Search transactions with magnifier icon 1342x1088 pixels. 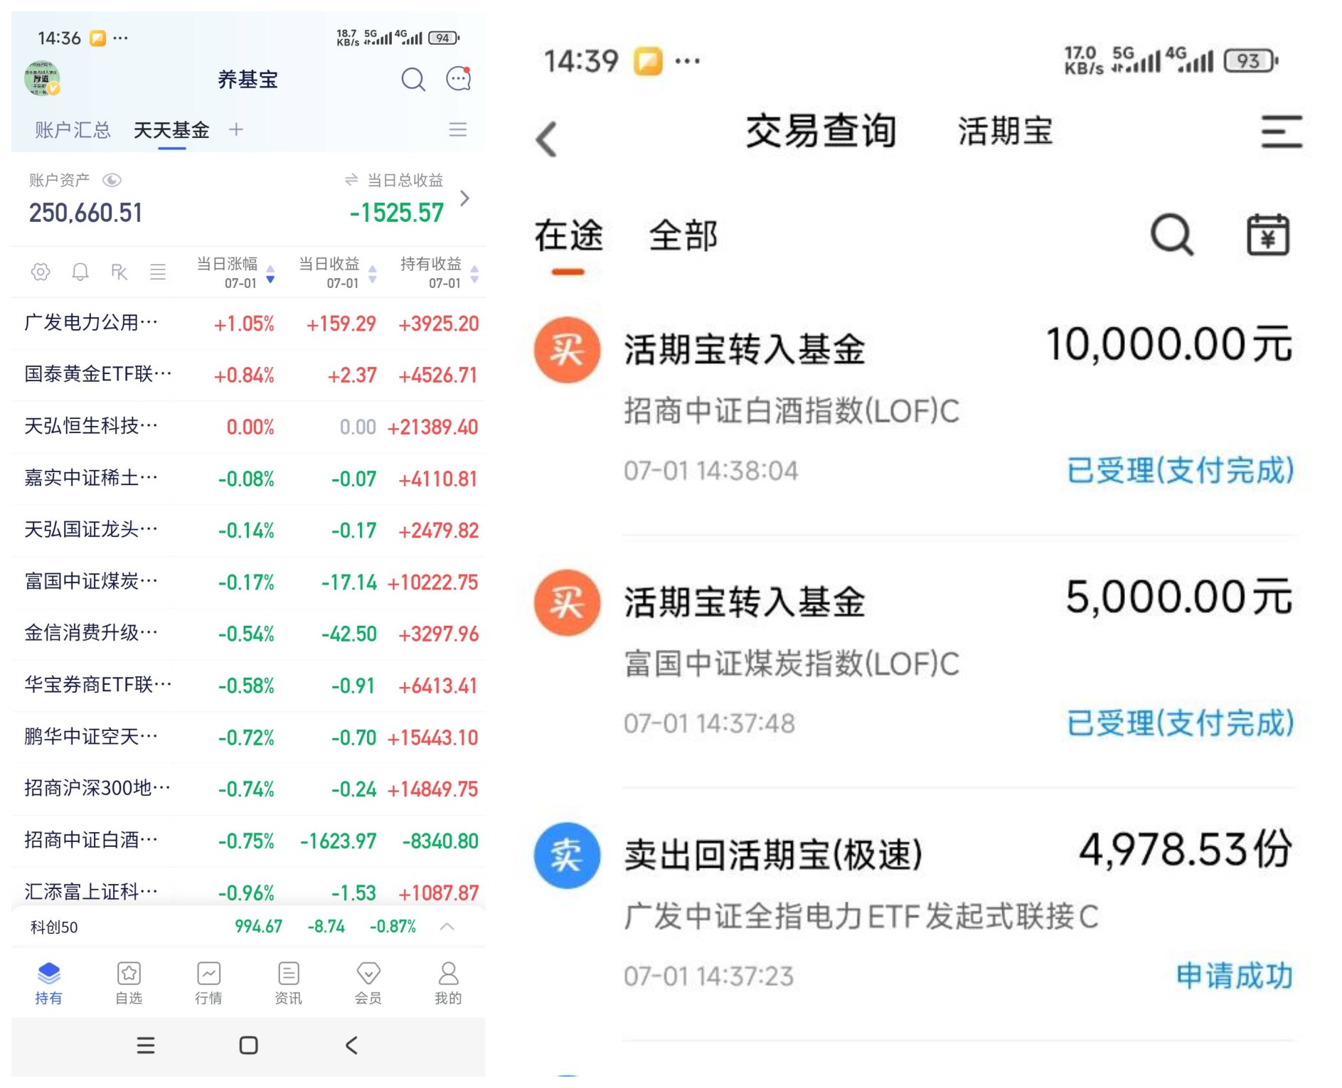(x=1172, y=235)
